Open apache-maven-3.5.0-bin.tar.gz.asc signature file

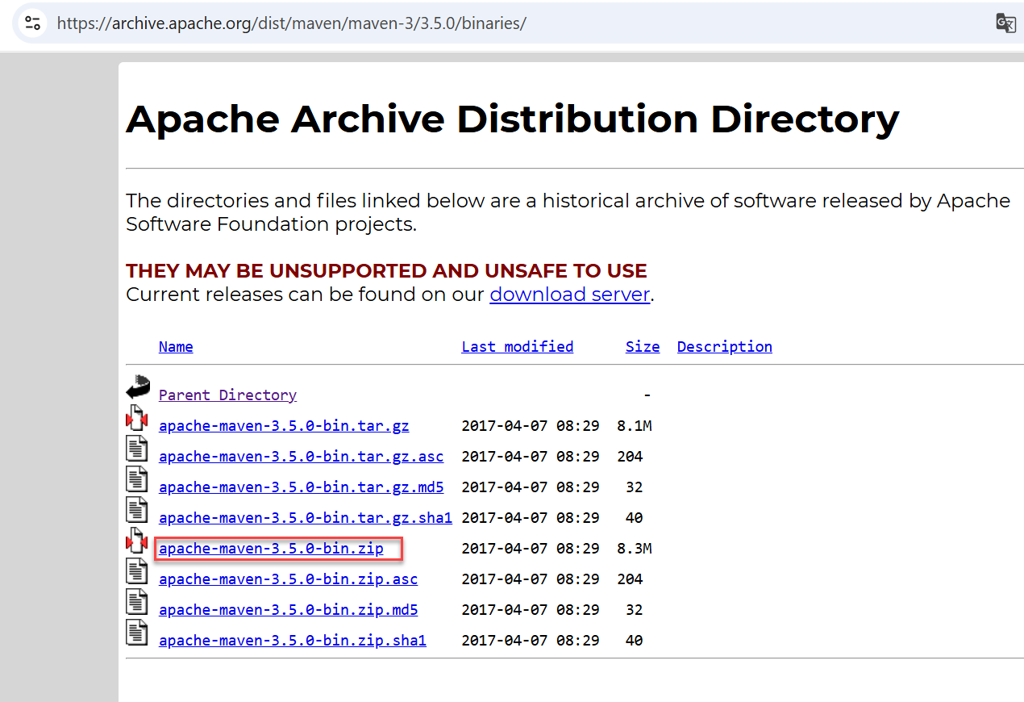(302, 457)
